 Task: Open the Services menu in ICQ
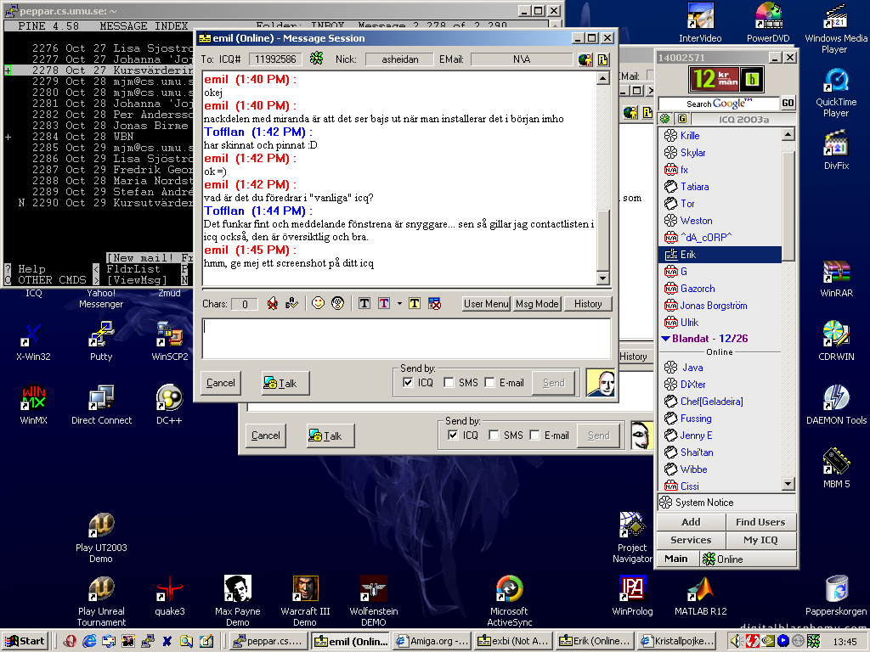pyautogui.click(x=691, y=539)
